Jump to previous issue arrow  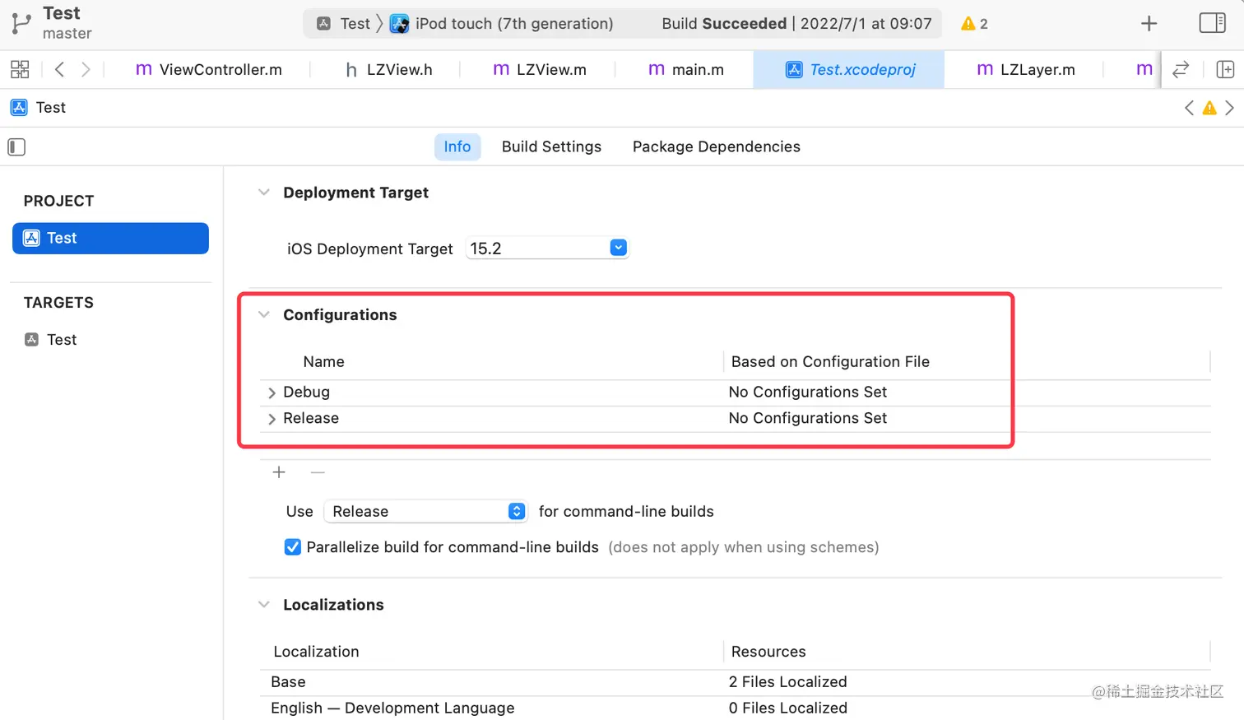[1189, 108]
